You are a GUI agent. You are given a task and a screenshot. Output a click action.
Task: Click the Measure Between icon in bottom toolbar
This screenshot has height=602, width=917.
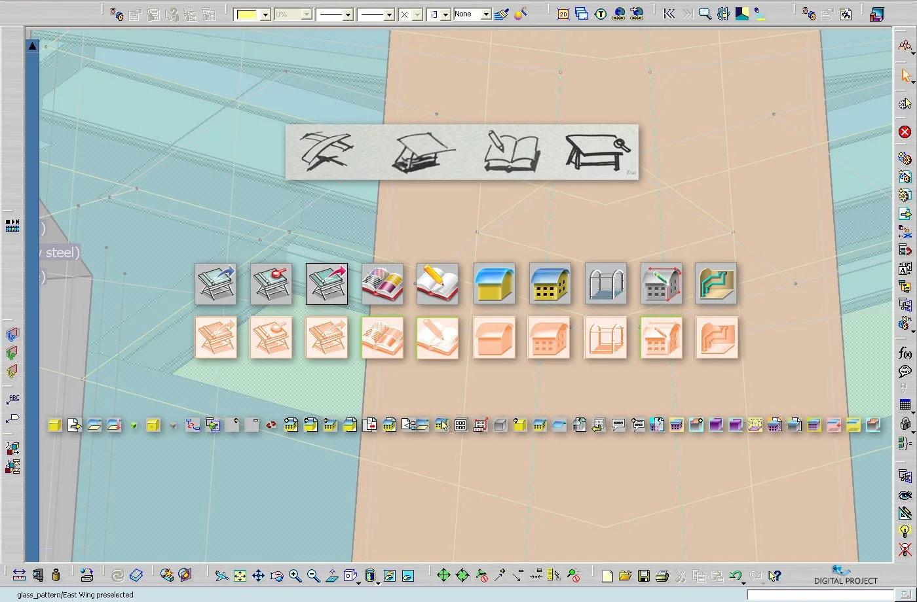(x=19, y=575)
